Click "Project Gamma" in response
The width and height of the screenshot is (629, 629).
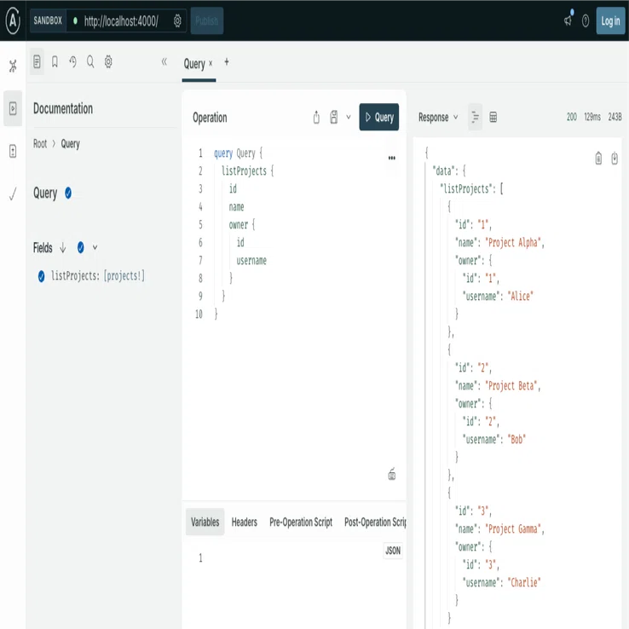513,529
